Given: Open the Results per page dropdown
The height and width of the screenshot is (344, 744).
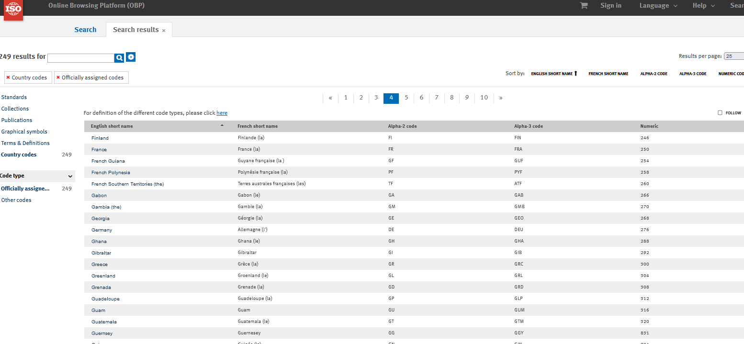Looking at the screenshot, I should click(x=734, y=56).
